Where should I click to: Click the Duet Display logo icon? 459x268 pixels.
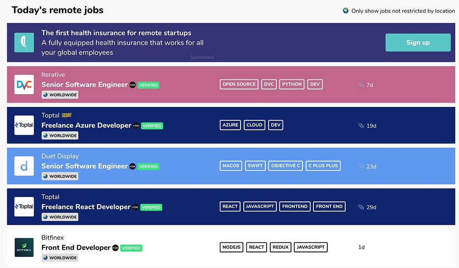coord(24,166)
